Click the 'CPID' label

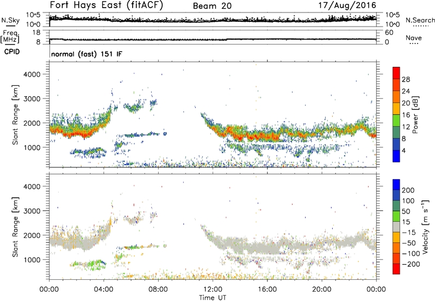click(x=12, y=52)
